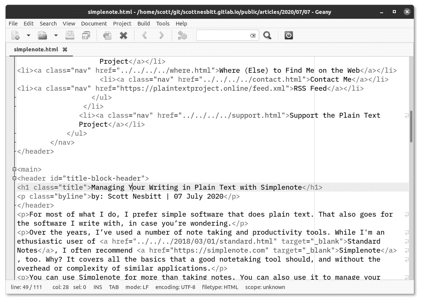Click the vertical scrollbar thumb
The height and width of the screenshot is (301, 421).
coord(411,127)
